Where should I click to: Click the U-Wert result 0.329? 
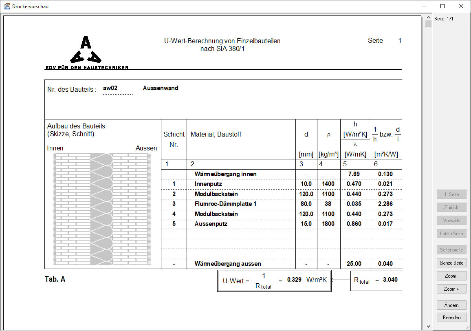294,280
